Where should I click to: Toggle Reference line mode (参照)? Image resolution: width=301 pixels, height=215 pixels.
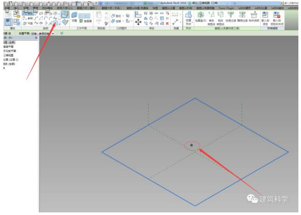pos(28,18)
